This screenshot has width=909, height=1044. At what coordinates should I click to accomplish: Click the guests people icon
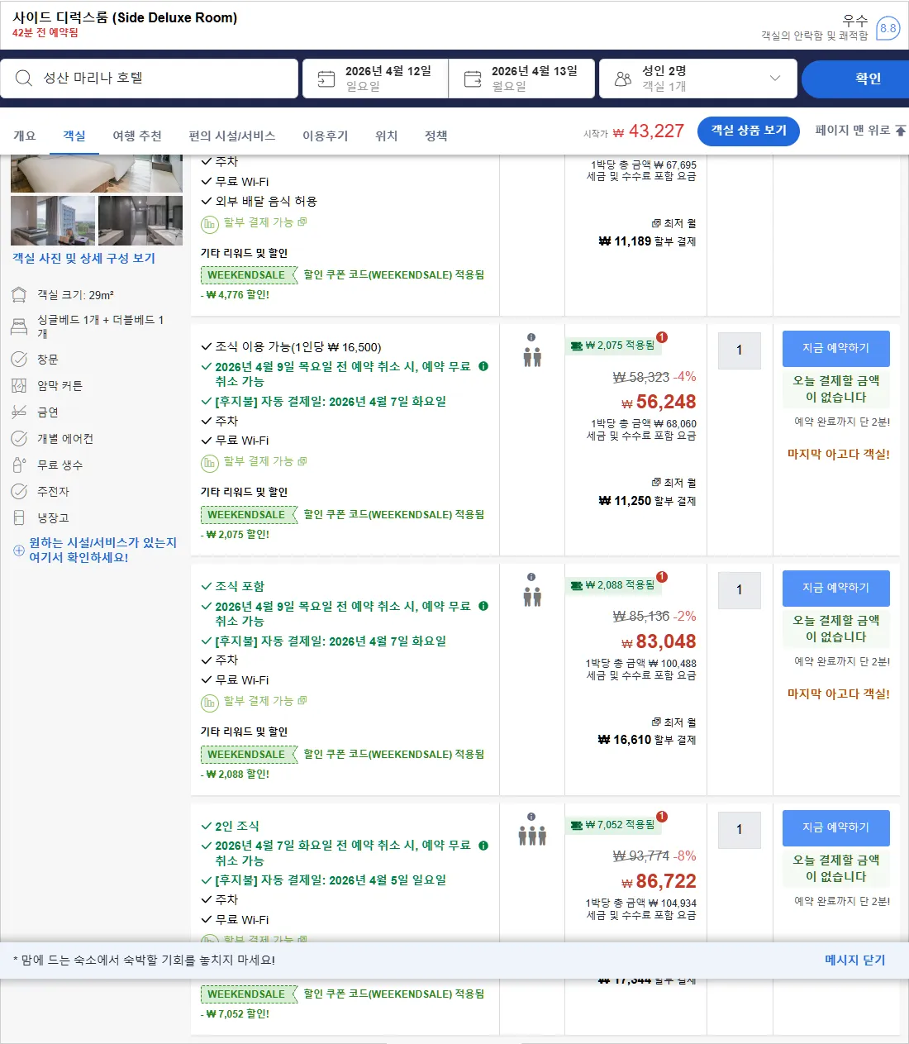pyautogui.click(x=623, y=79)
